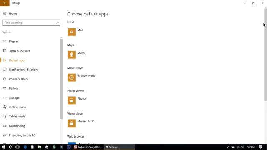Open Cortana circle on taskbar
267x150 pixels.
10,147
